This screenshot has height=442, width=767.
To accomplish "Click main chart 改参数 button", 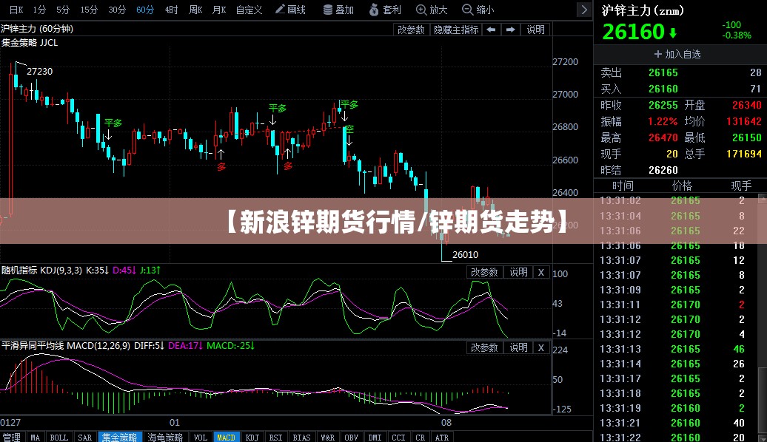I will coord(411,30).
